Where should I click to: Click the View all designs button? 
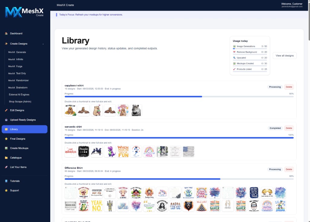coord(284,55)
